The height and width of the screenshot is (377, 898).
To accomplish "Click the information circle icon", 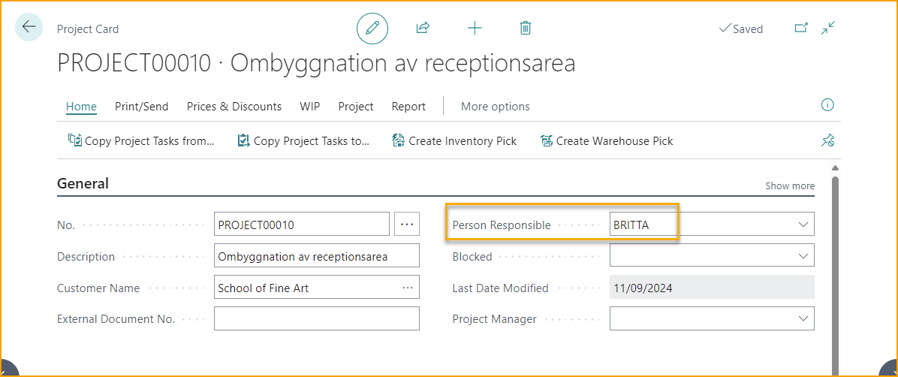I will pyautogui.click(x=827, y=105).
